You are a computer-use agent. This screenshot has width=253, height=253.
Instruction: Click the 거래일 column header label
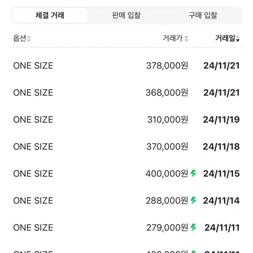pyautogui.click(x=225, y=38)
